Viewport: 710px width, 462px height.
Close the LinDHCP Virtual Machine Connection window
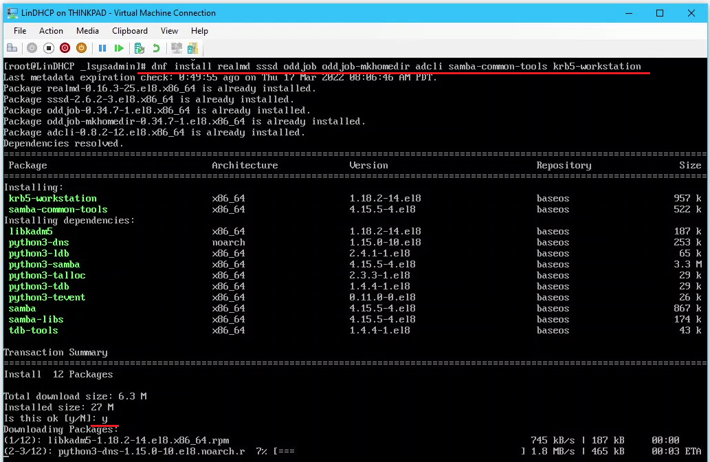pyautogui.click(x=691, y=13)
